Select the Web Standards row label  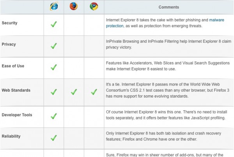pos(16,90)
